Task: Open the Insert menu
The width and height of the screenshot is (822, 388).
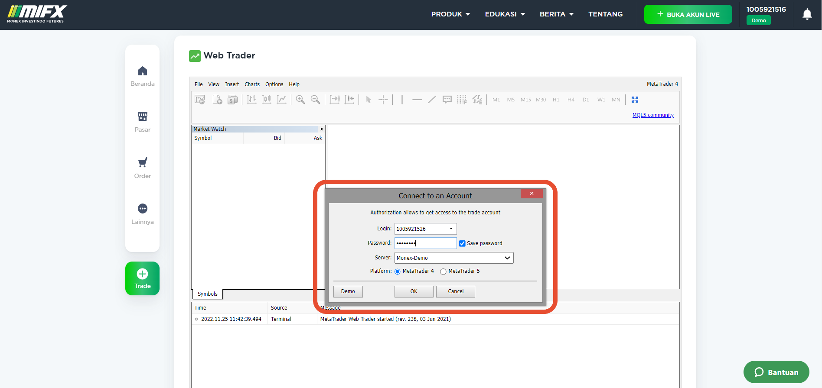Action: (x=232, y=84)
